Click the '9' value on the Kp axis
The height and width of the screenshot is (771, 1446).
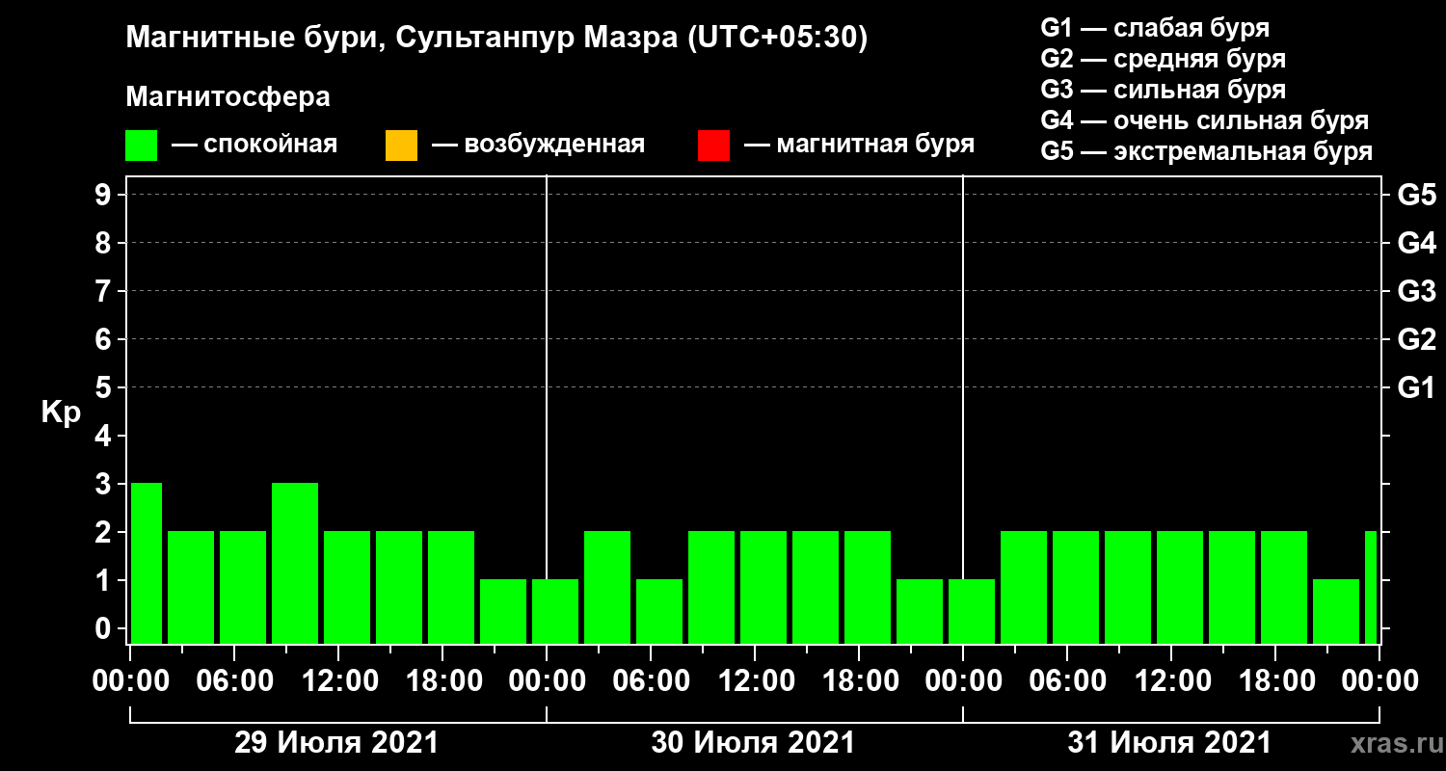click(105, 196)
